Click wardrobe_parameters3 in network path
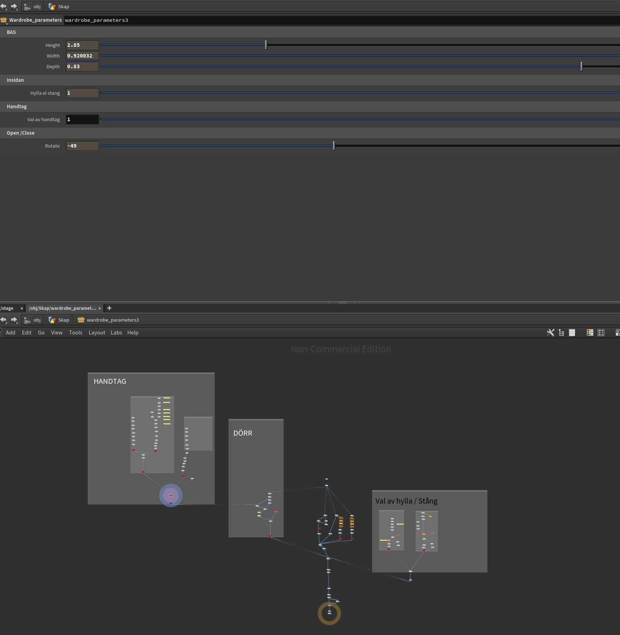Screen dimensions: 620x635 108,320
